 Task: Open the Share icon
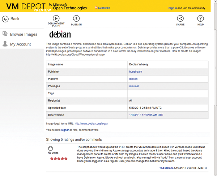point(180,18)
